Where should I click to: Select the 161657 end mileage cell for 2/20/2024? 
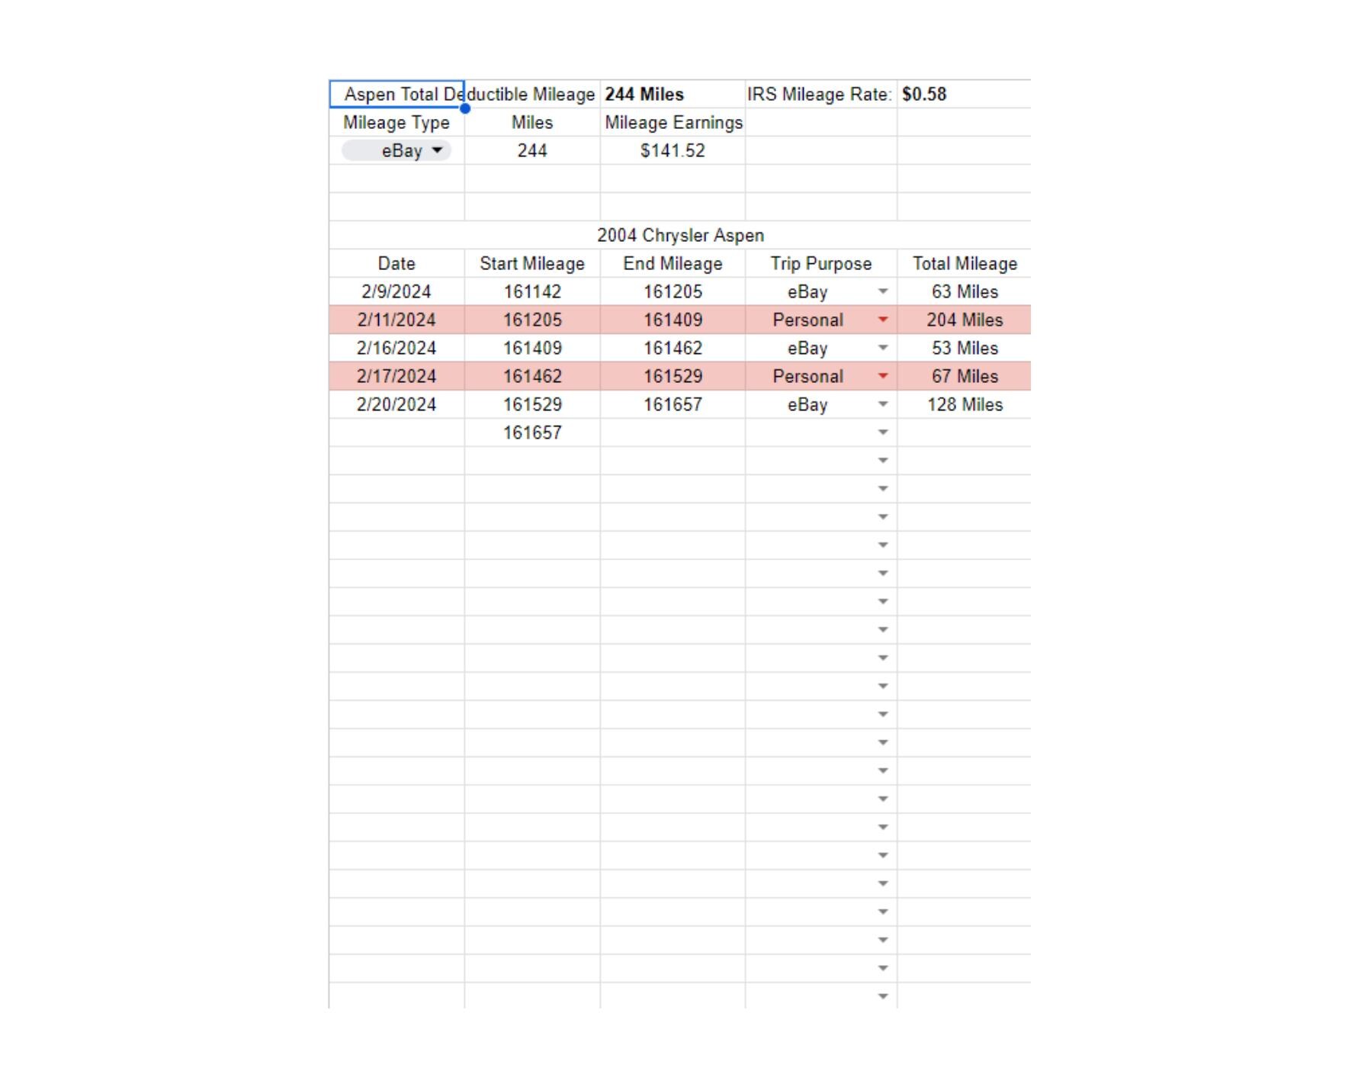coord(673,404)
